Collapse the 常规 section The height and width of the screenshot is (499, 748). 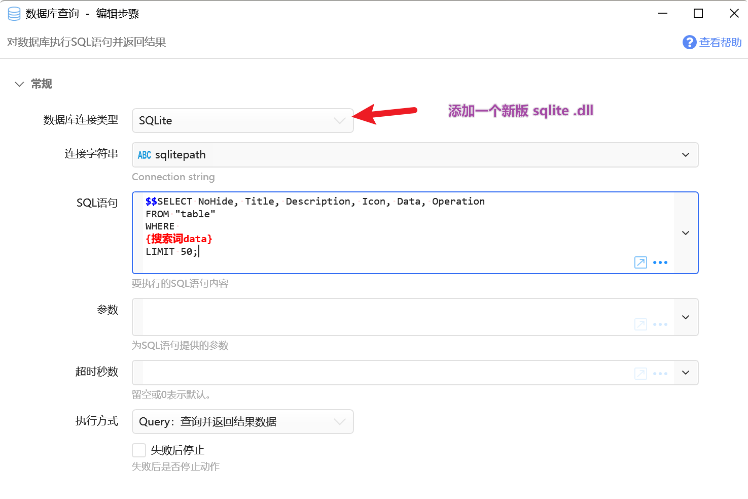click(x=20, y=84)
